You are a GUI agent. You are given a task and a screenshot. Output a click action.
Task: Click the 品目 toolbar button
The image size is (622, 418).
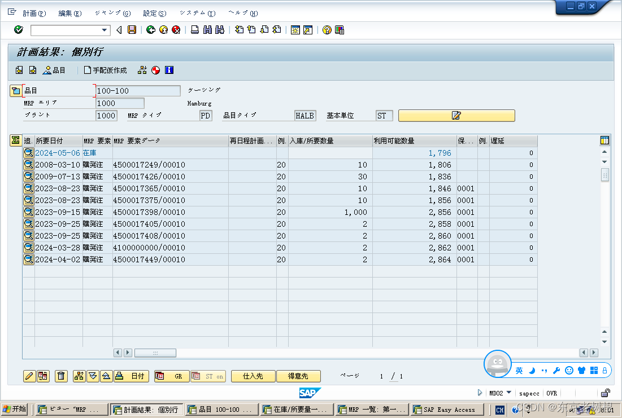(x=54, y=70)
